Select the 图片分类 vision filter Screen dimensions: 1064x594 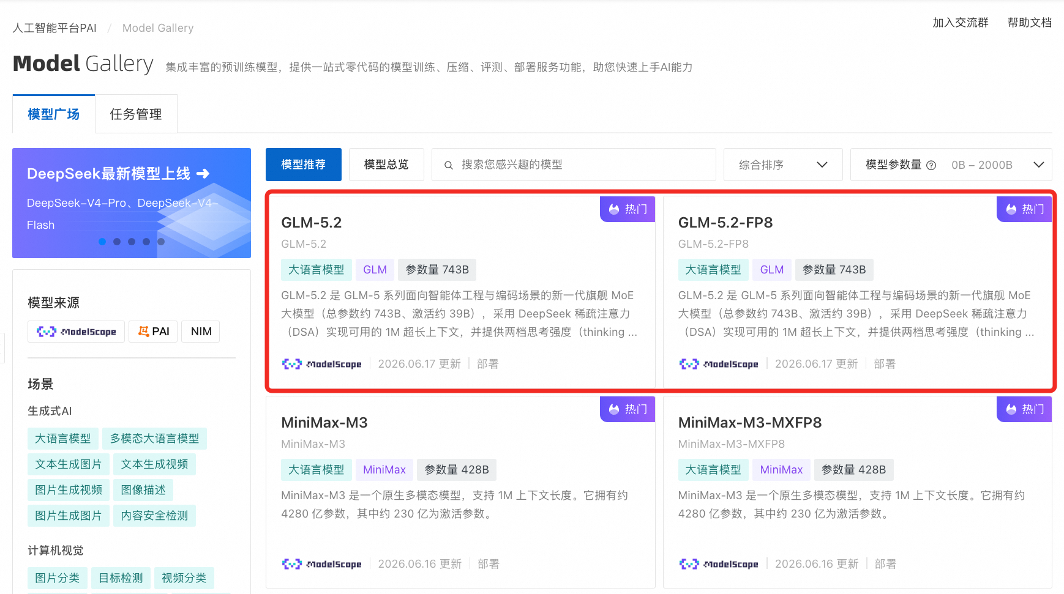(58, 578)
